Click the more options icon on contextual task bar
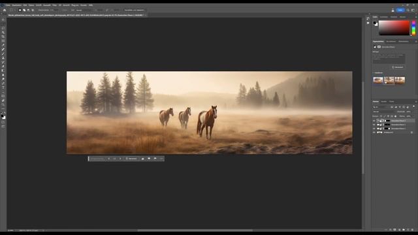Screen dimensions: 418x235 (x=161, y=159)
